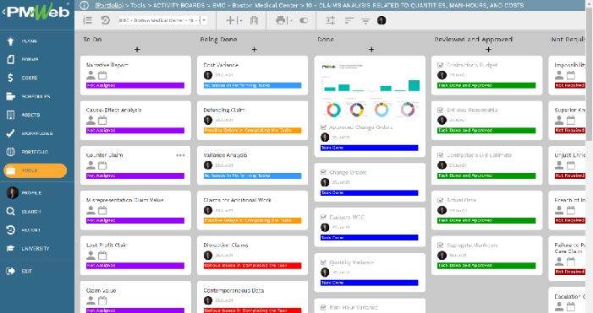Click the Exit icon in sidebar

click(11, 271)
